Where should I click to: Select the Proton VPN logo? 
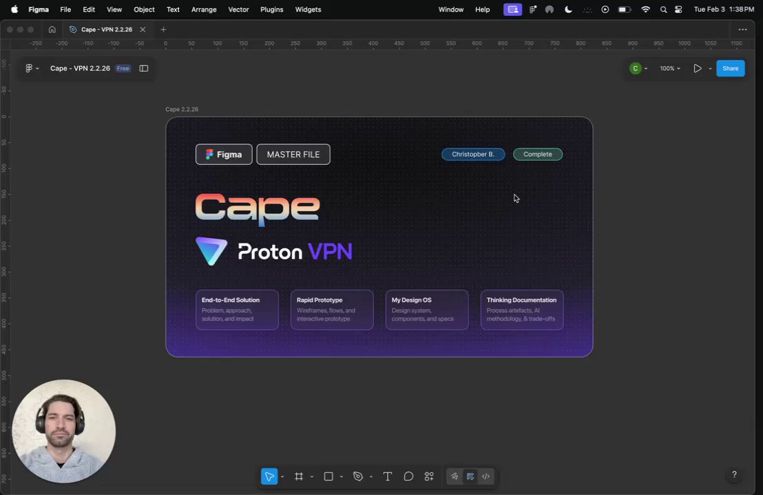(x=274, y=251)
